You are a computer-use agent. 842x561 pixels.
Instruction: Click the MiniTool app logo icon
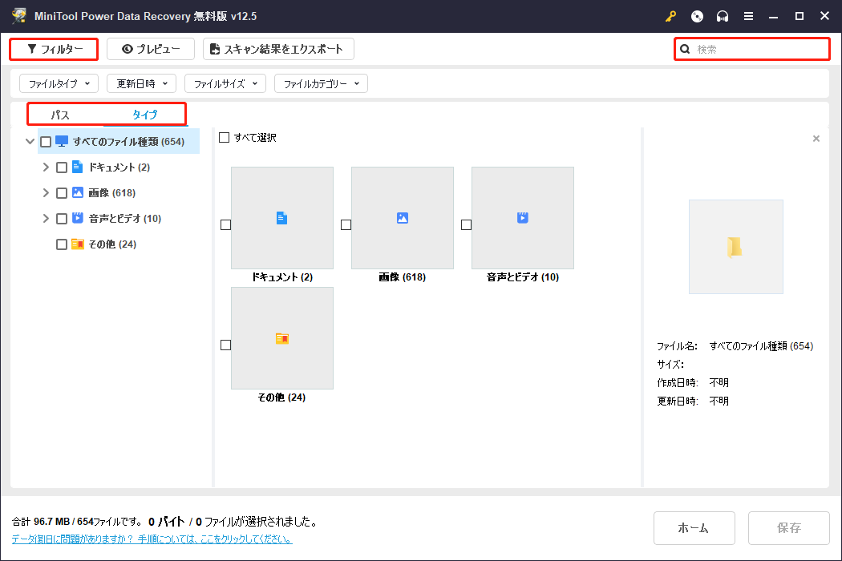click(x=18, y=15)
